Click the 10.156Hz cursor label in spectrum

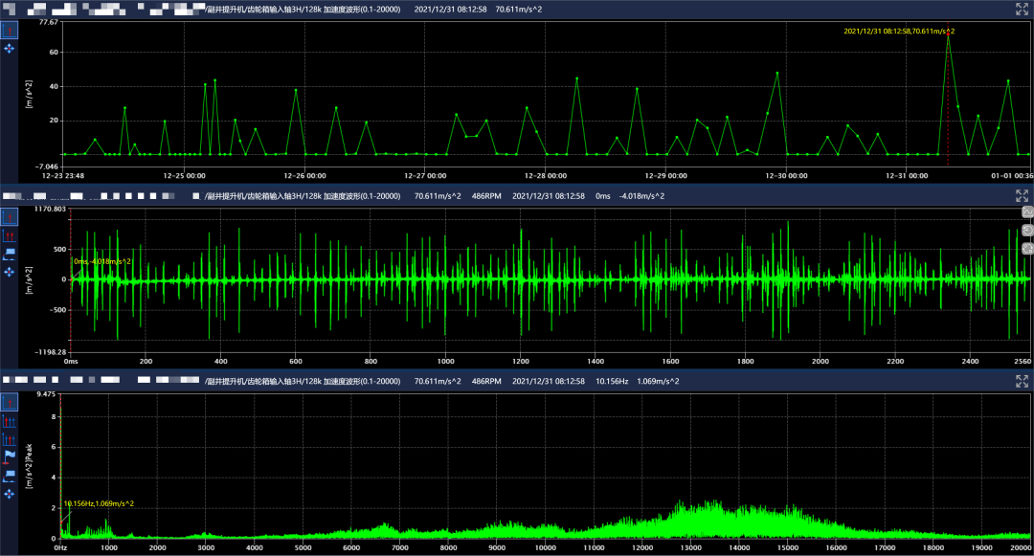[x=99, y=503]
